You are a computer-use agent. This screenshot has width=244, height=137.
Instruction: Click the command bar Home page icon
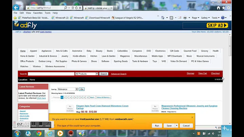pyautogui.click(x=163, y=18)
